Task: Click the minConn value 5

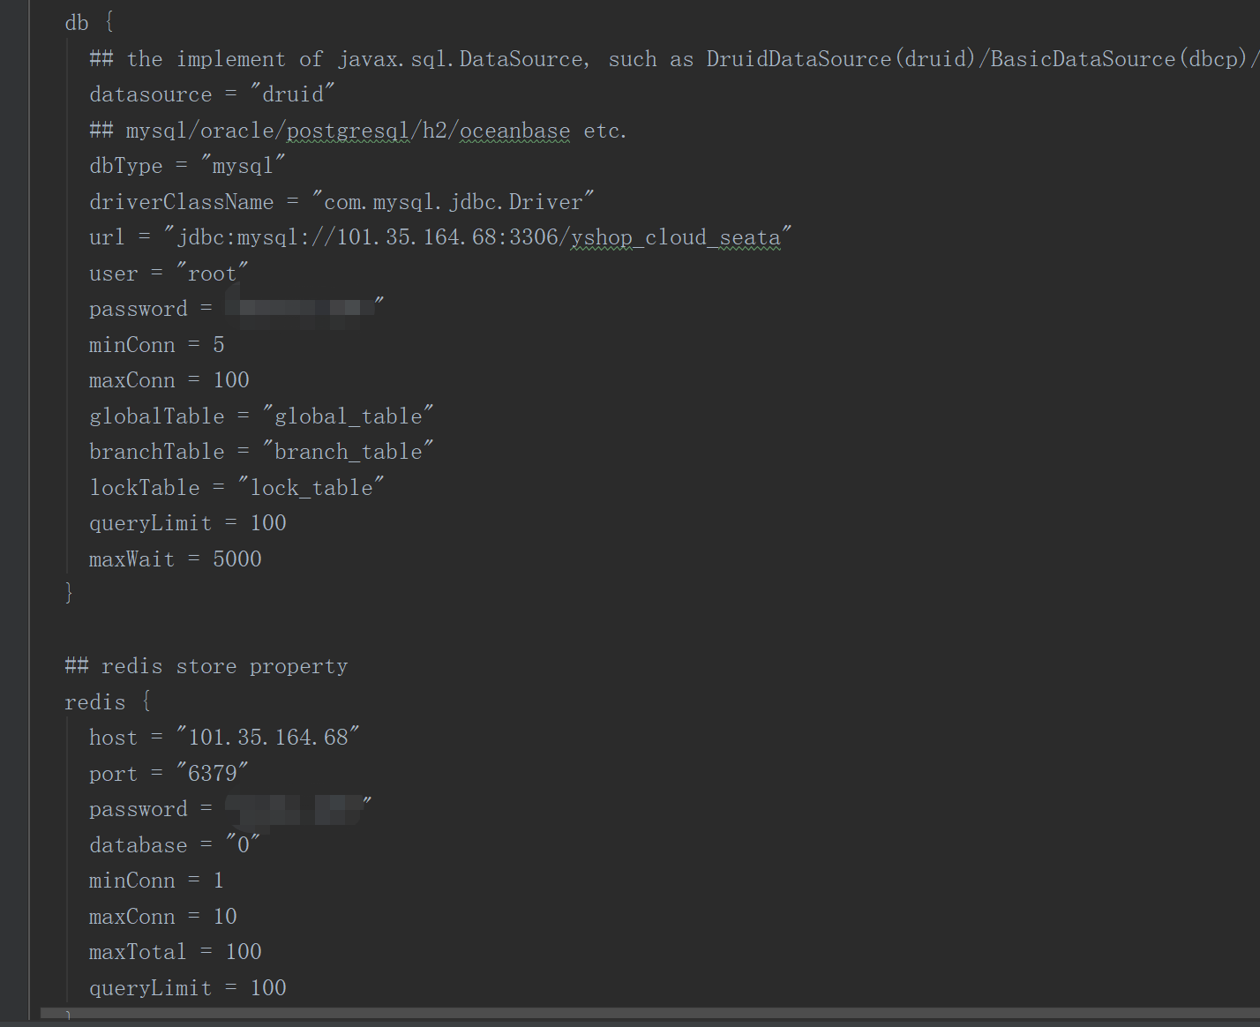Action: point(219,345)
